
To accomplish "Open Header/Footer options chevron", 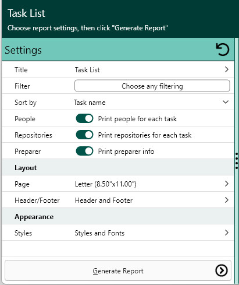I will click(227, 200).
